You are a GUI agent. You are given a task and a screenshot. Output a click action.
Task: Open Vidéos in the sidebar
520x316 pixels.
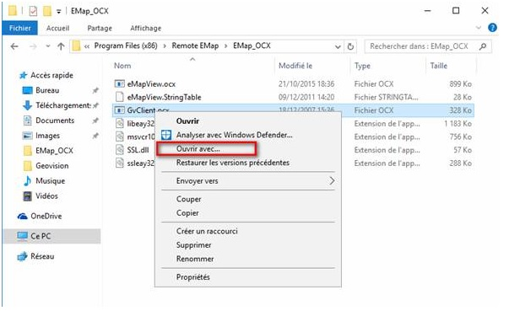pyautogui.click(x=46, y=195)
